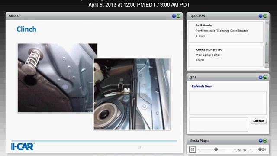Click the Speakers list scrollbar thumb
This screenshot has height=156, width=277.
pyautogui.click(x=267, y=43)
